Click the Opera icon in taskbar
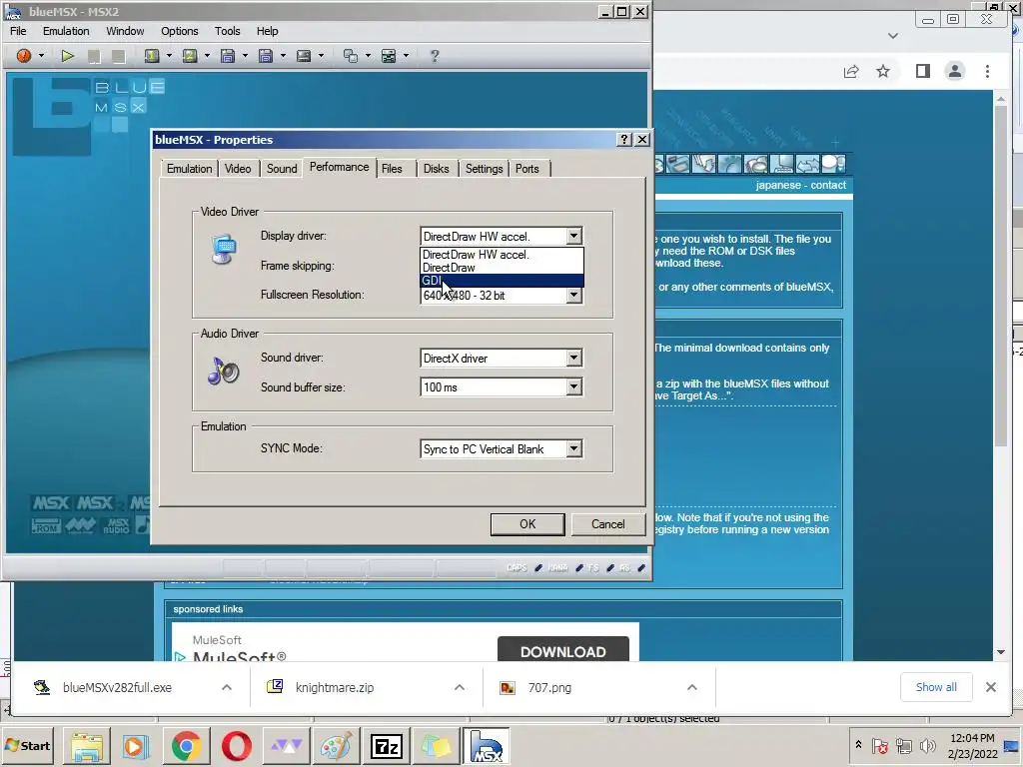The image size is (1023, 767). [236, 746]
